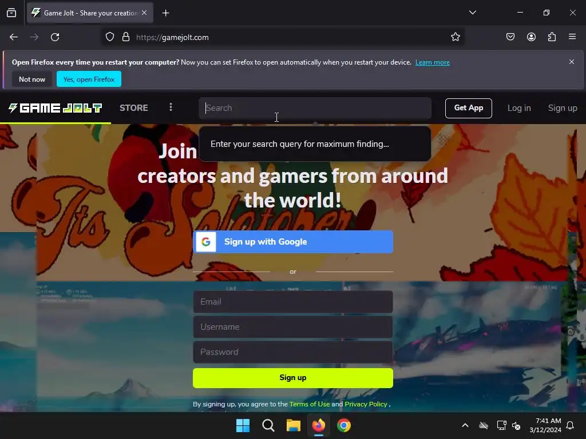Open the Save to Pocket icon
586x439 pixels.
click(x=510, y=37)
